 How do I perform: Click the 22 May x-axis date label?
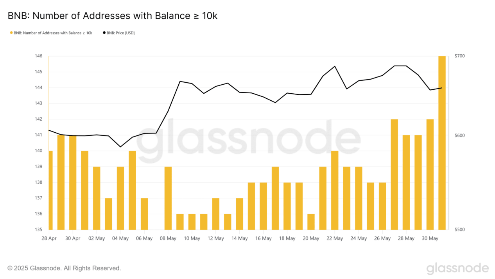pyautogui.click(x=335, y=238)
